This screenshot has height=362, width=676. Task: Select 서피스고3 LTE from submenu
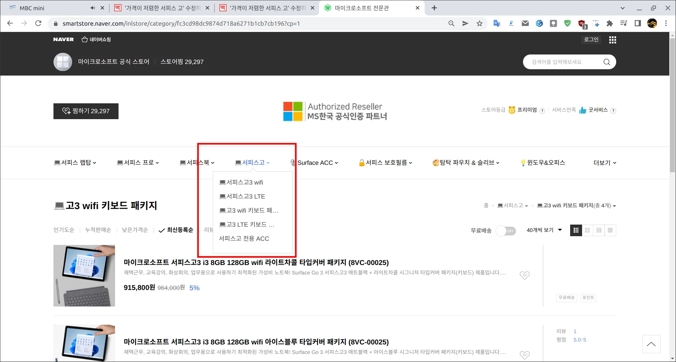tap(242, 196)
